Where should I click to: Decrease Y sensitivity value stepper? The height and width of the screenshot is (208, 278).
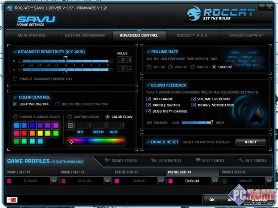[x=130, y=70]
